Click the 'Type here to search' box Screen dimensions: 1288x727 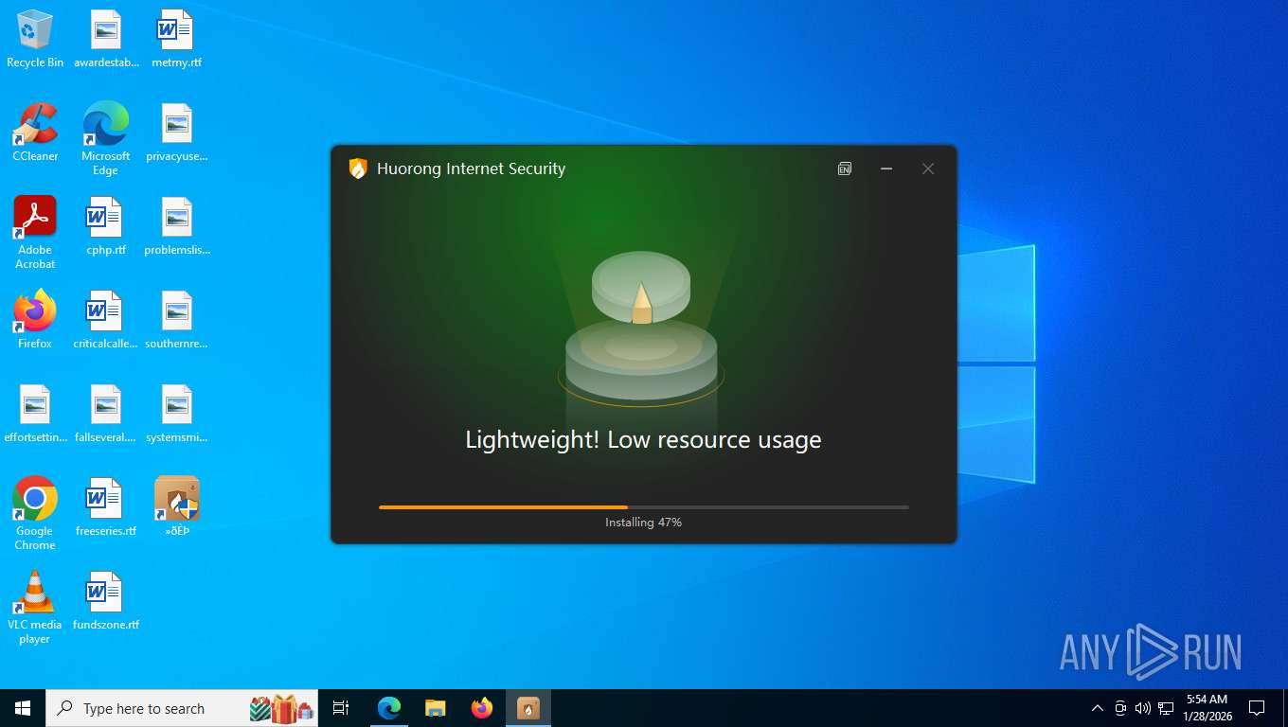(182, 708)
